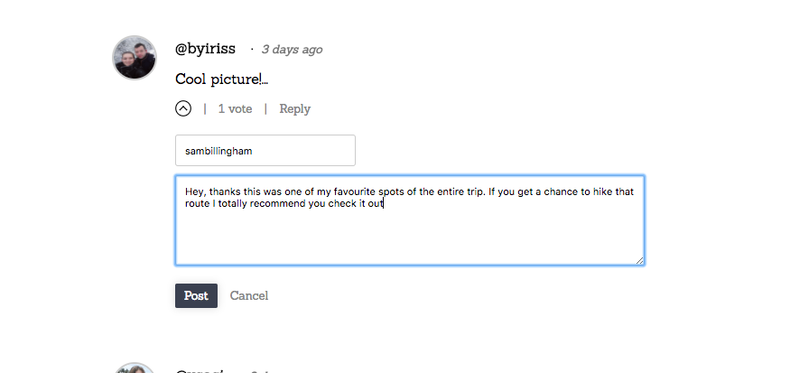The width and height of the screenshot is (790, 373).
Task: Cancel the reply draft
Action: click(x=249, y=295)
